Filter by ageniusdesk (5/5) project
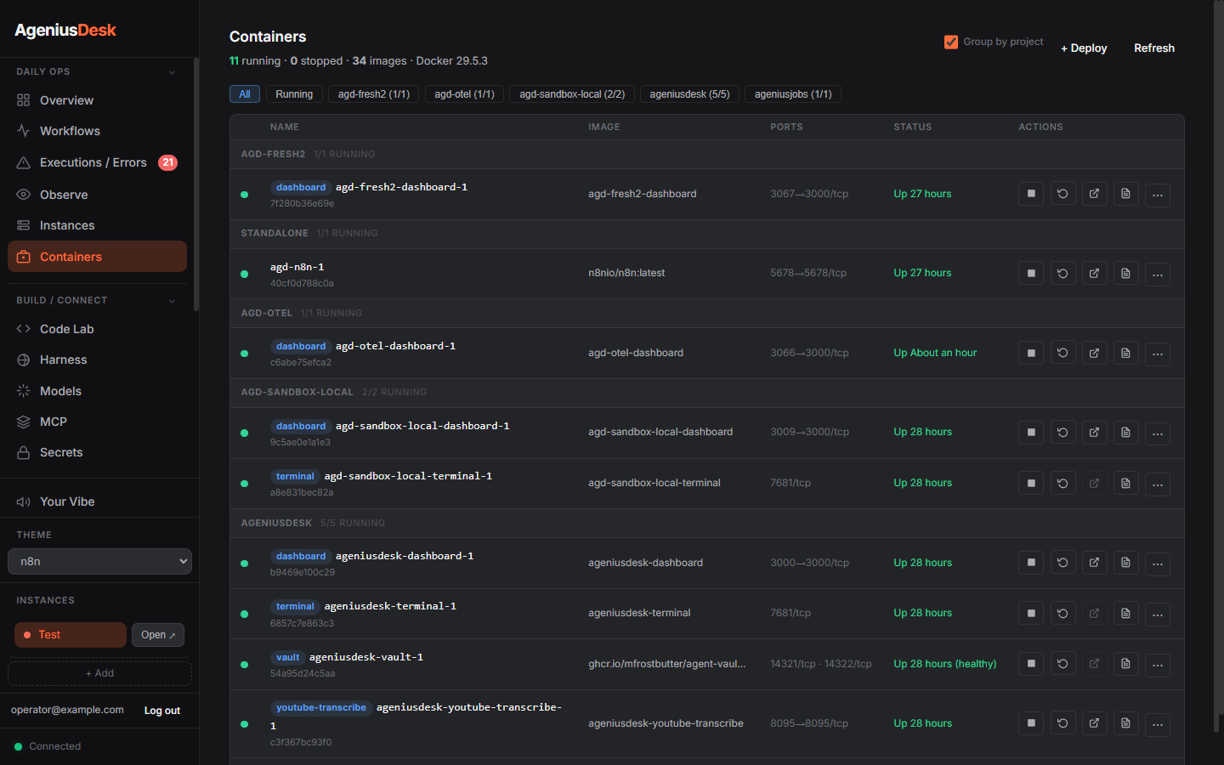 [689, 94]
